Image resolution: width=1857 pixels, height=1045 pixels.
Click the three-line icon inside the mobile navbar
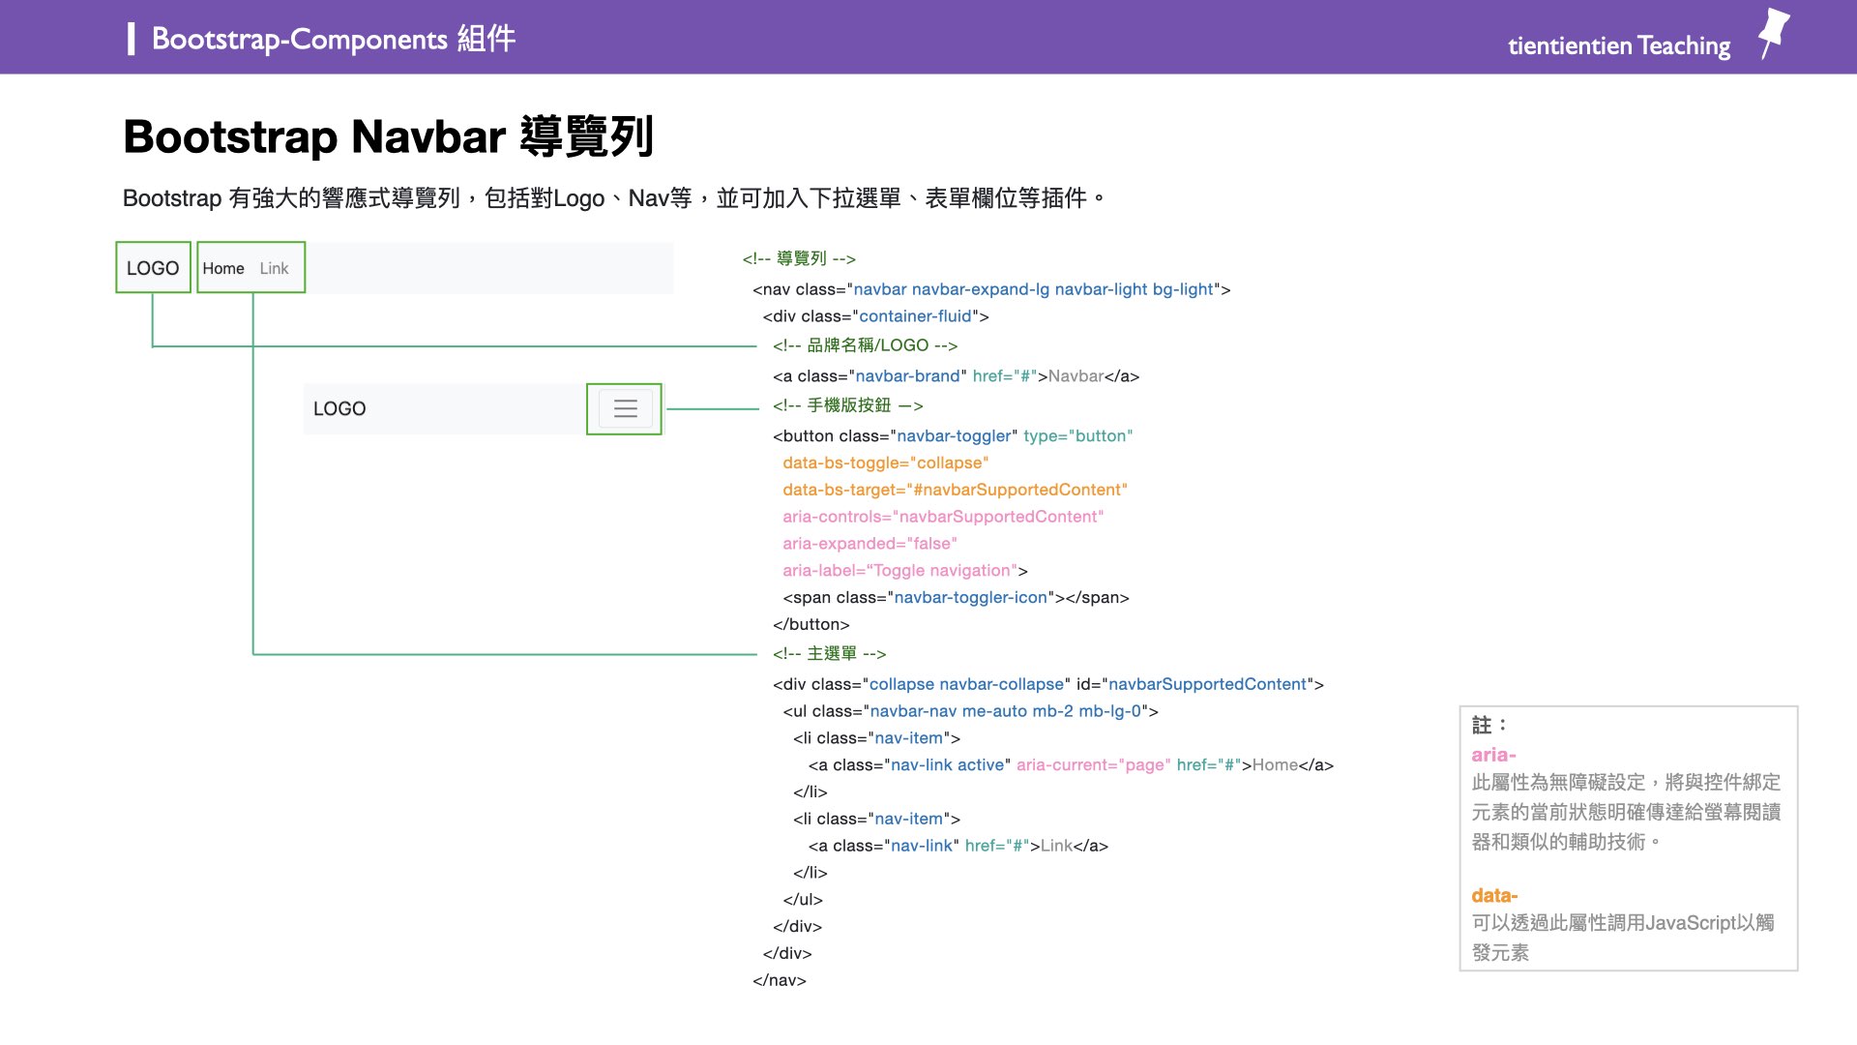[624, 408]
